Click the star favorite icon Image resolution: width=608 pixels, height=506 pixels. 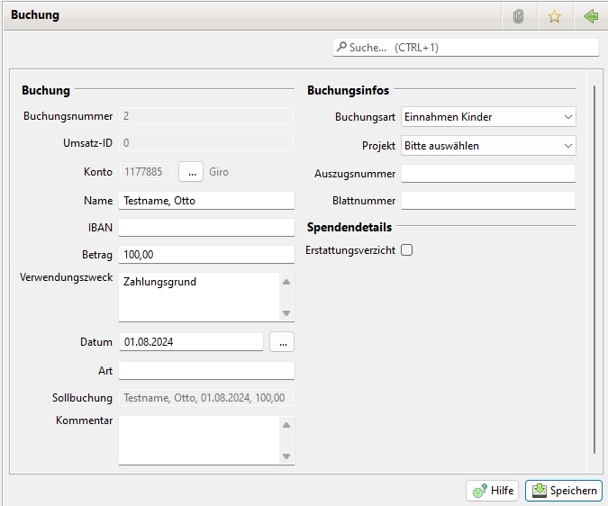pyautogui.click(x=554, y=16)
